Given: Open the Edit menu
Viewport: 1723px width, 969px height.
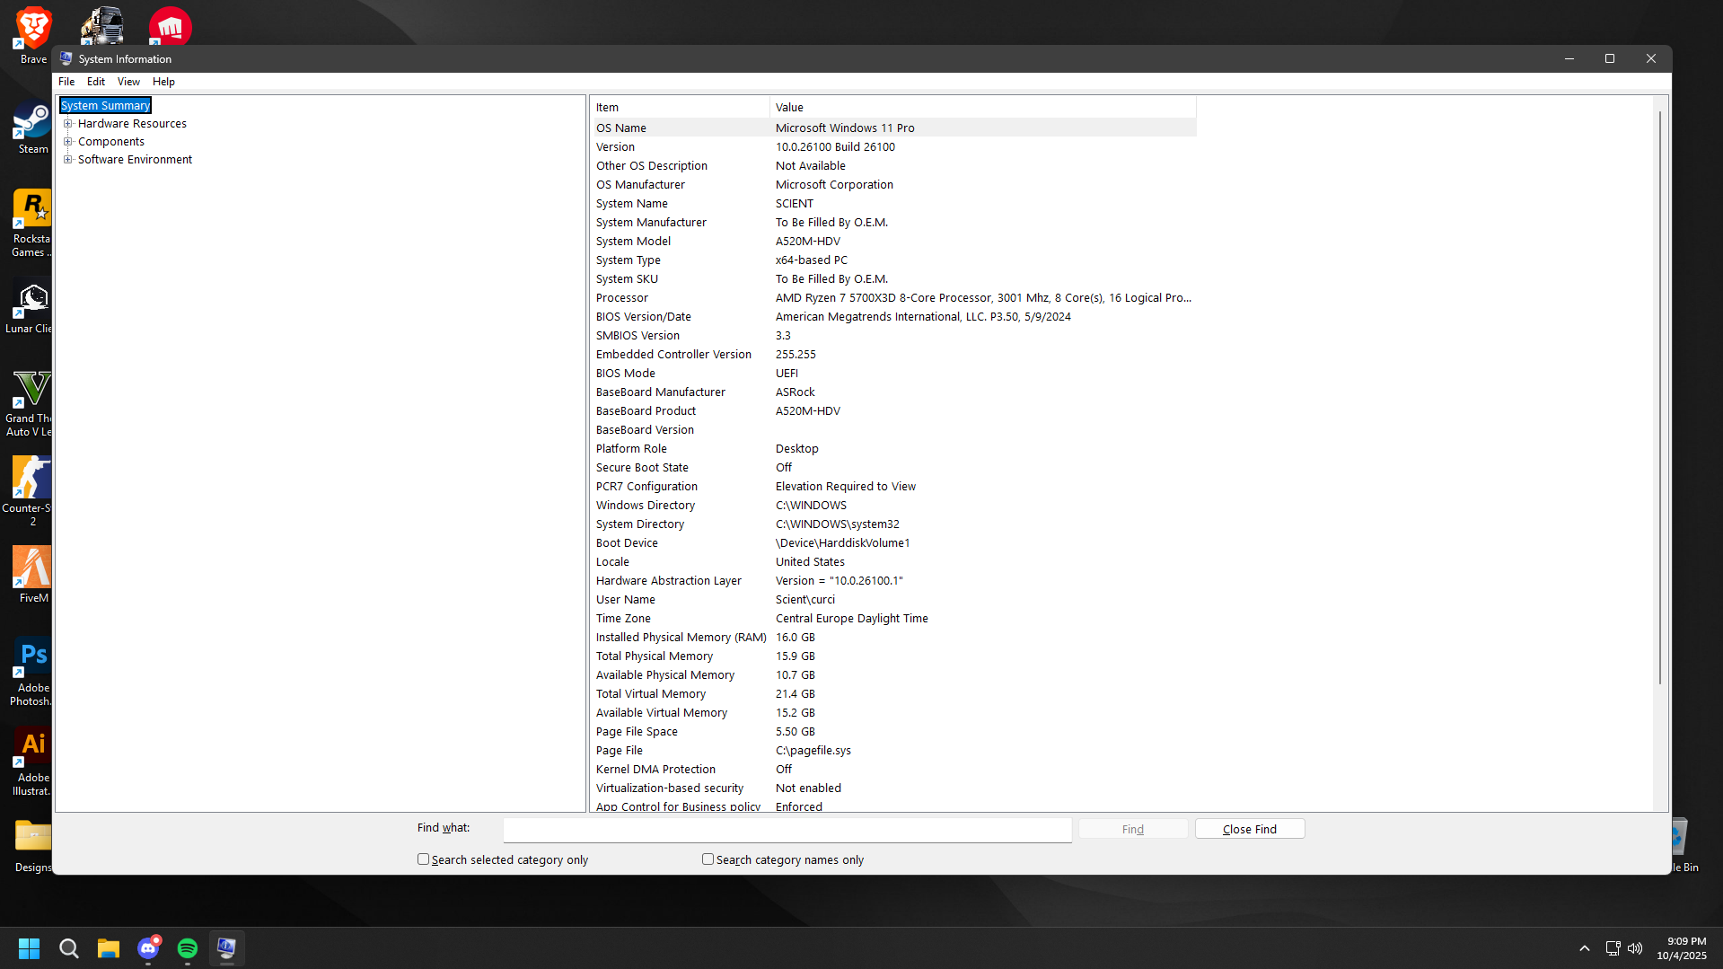Looking at the screenshot, I should click(96, 82).
